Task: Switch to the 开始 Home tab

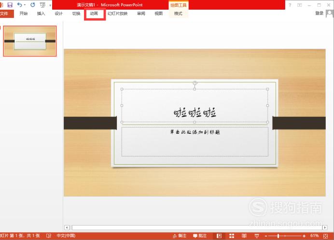Action: pyautogui.click(x=24, y=14)
